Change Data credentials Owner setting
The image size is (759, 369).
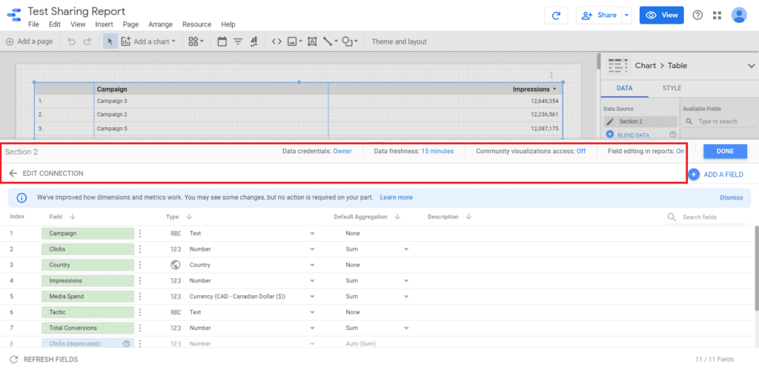342,151
